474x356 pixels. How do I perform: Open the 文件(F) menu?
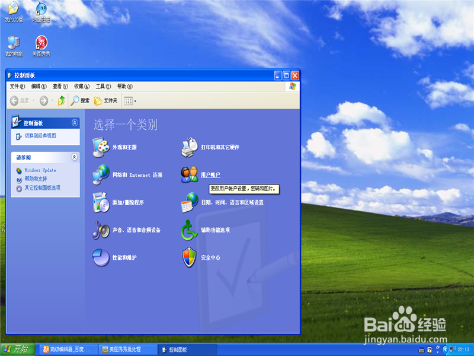pyautogui.click(x=17, y=86)
